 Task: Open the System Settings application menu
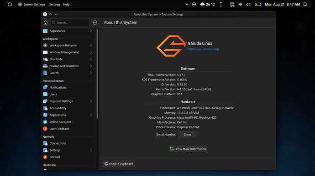(x=31, y=5)
